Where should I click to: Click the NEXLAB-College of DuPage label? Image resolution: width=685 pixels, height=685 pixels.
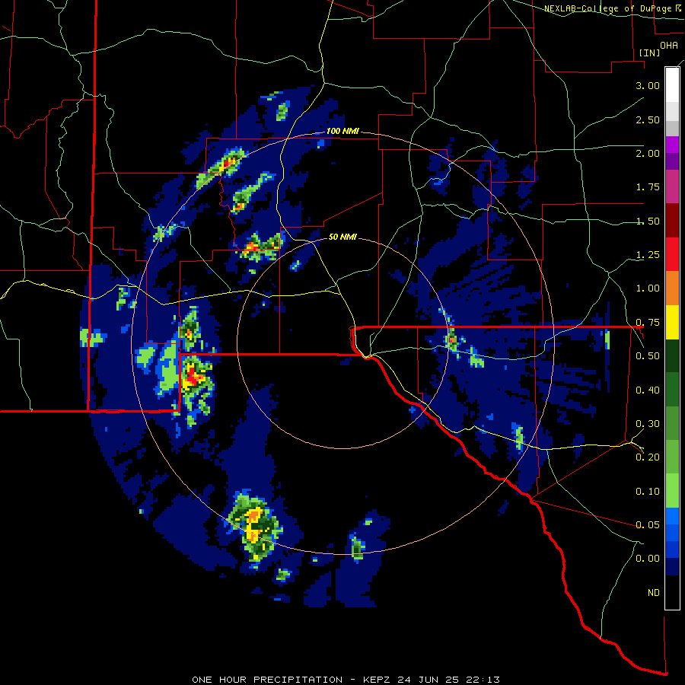pyautogui.click(x=612, y=8)
